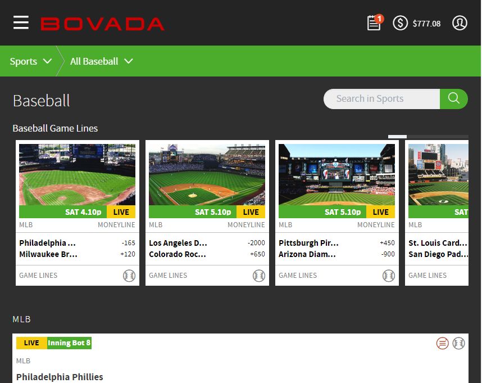Viewport: 482px width, 383px height.
Task: Expand the Sports dropdown
Action: [30, 61]
